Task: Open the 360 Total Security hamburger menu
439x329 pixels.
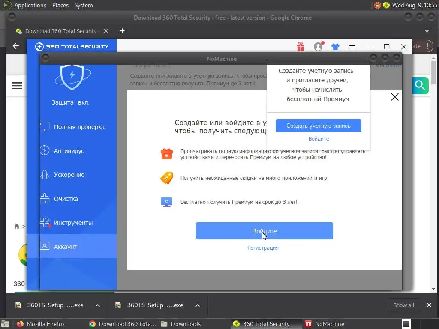Action: tap(352, 47)
